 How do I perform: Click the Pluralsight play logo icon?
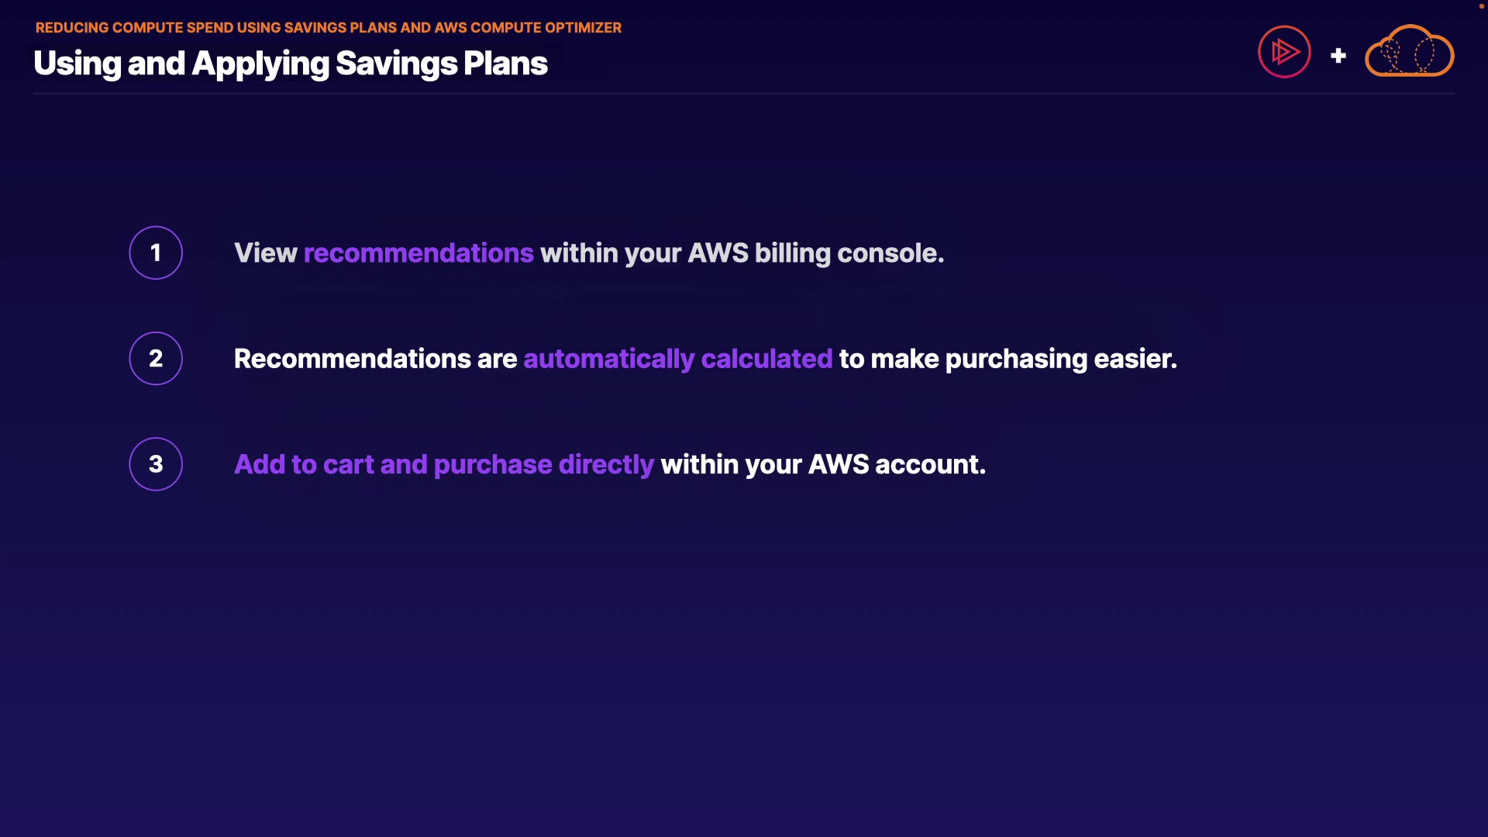[1284, 52]
